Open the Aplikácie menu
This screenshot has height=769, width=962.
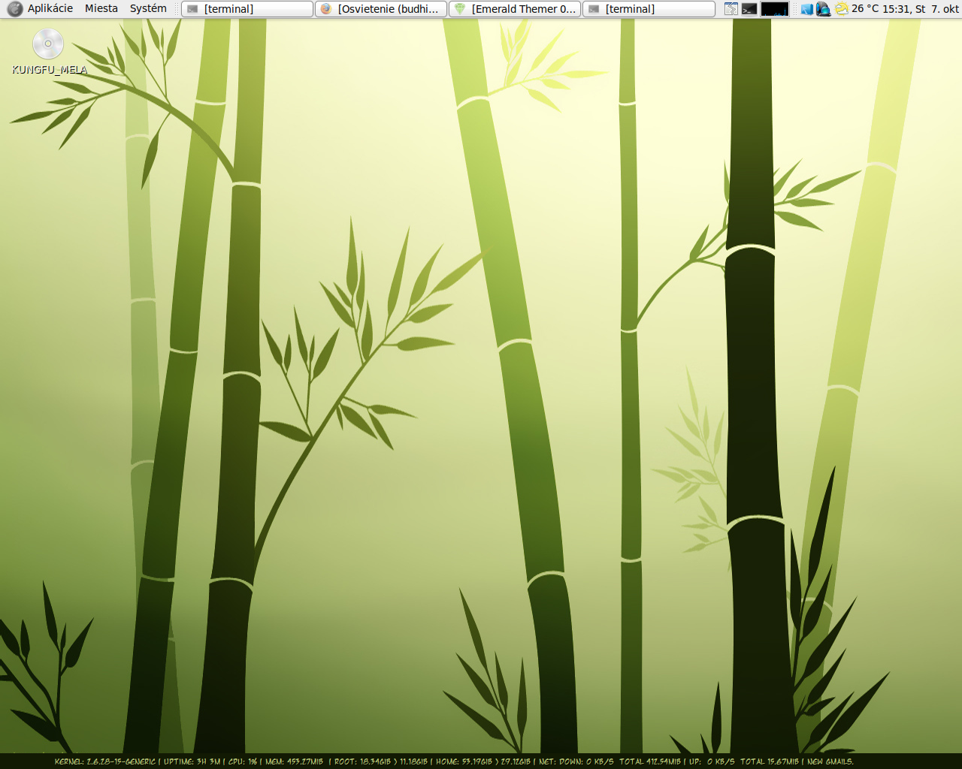(x=50, y=9)
